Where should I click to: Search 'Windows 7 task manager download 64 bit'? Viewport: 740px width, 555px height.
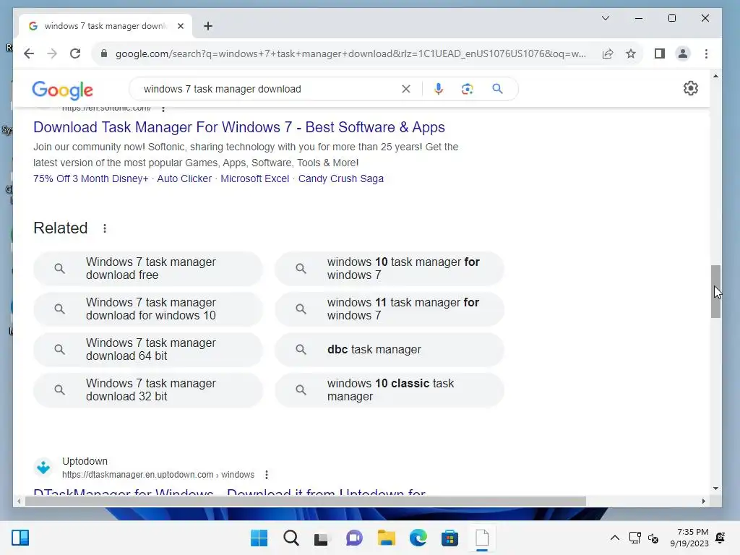pos(147,350)
